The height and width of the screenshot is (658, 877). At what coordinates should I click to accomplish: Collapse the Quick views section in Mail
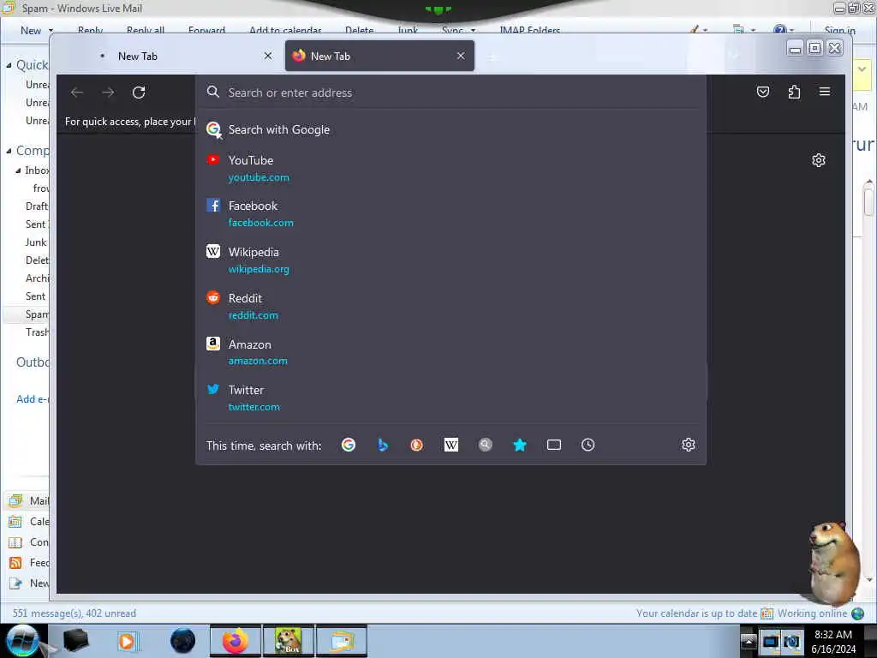pyautogui.click(x=9, y=65)
